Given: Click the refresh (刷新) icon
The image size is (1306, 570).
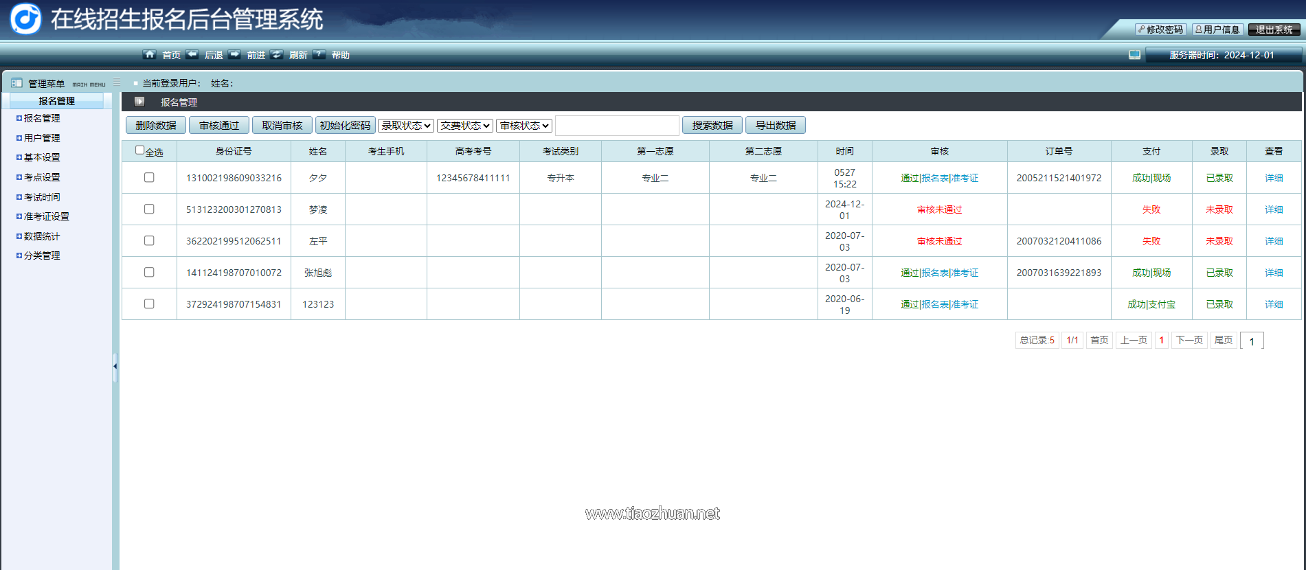Looking at the screenshot, I should pos(276,54).
